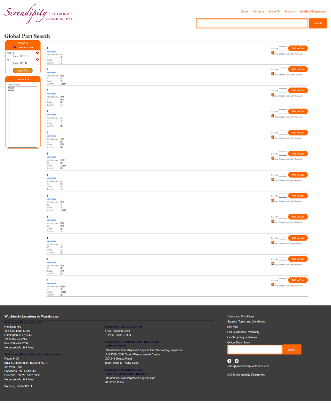Click the data sheet icon of the topmost result

[x=273, y=53]
